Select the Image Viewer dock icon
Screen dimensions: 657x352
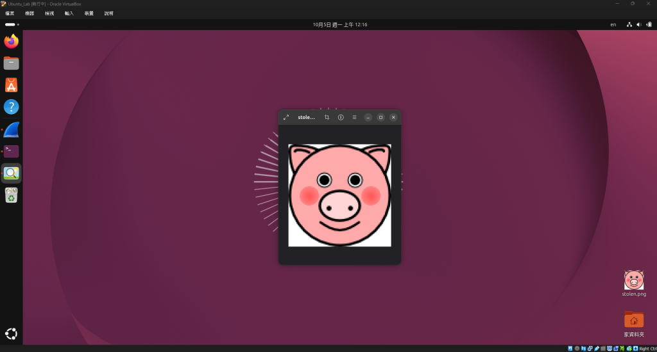pos(12,173)
